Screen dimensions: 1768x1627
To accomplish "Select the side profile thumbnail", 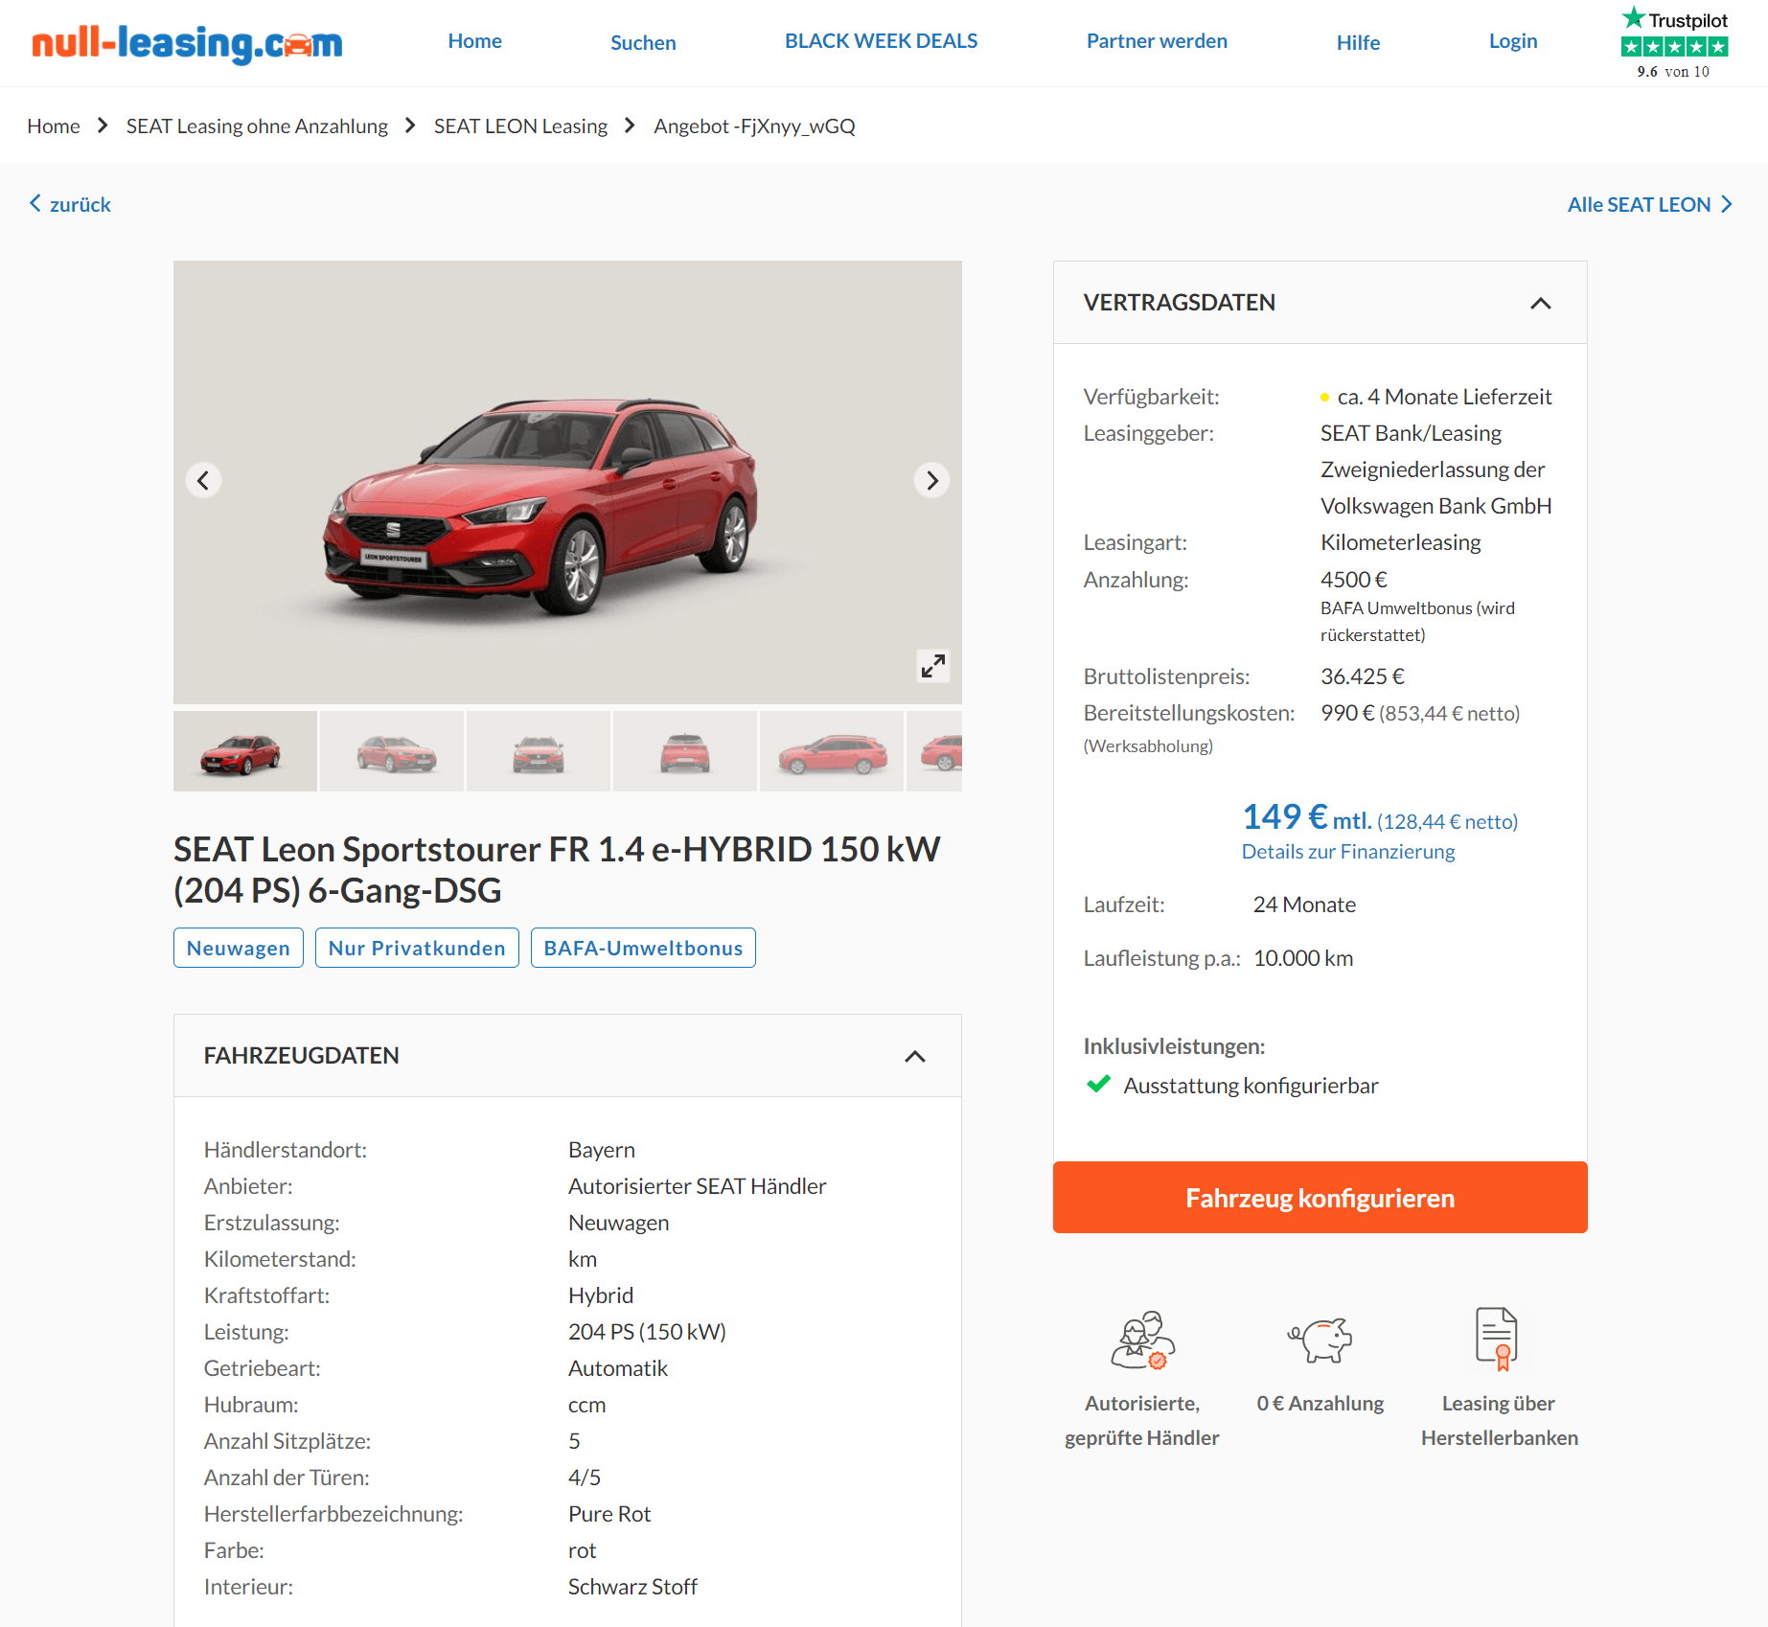I will click(832, 751).
